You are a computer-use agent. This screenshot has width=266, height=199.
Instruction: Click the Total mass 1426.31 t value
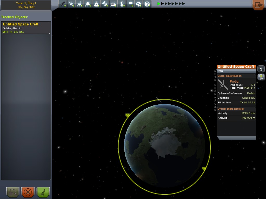(x=249, y=88)
